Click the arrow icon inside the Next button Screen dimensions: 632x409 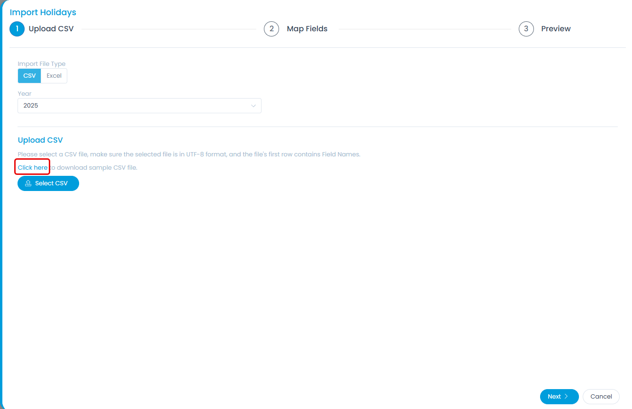coord(567,397)
